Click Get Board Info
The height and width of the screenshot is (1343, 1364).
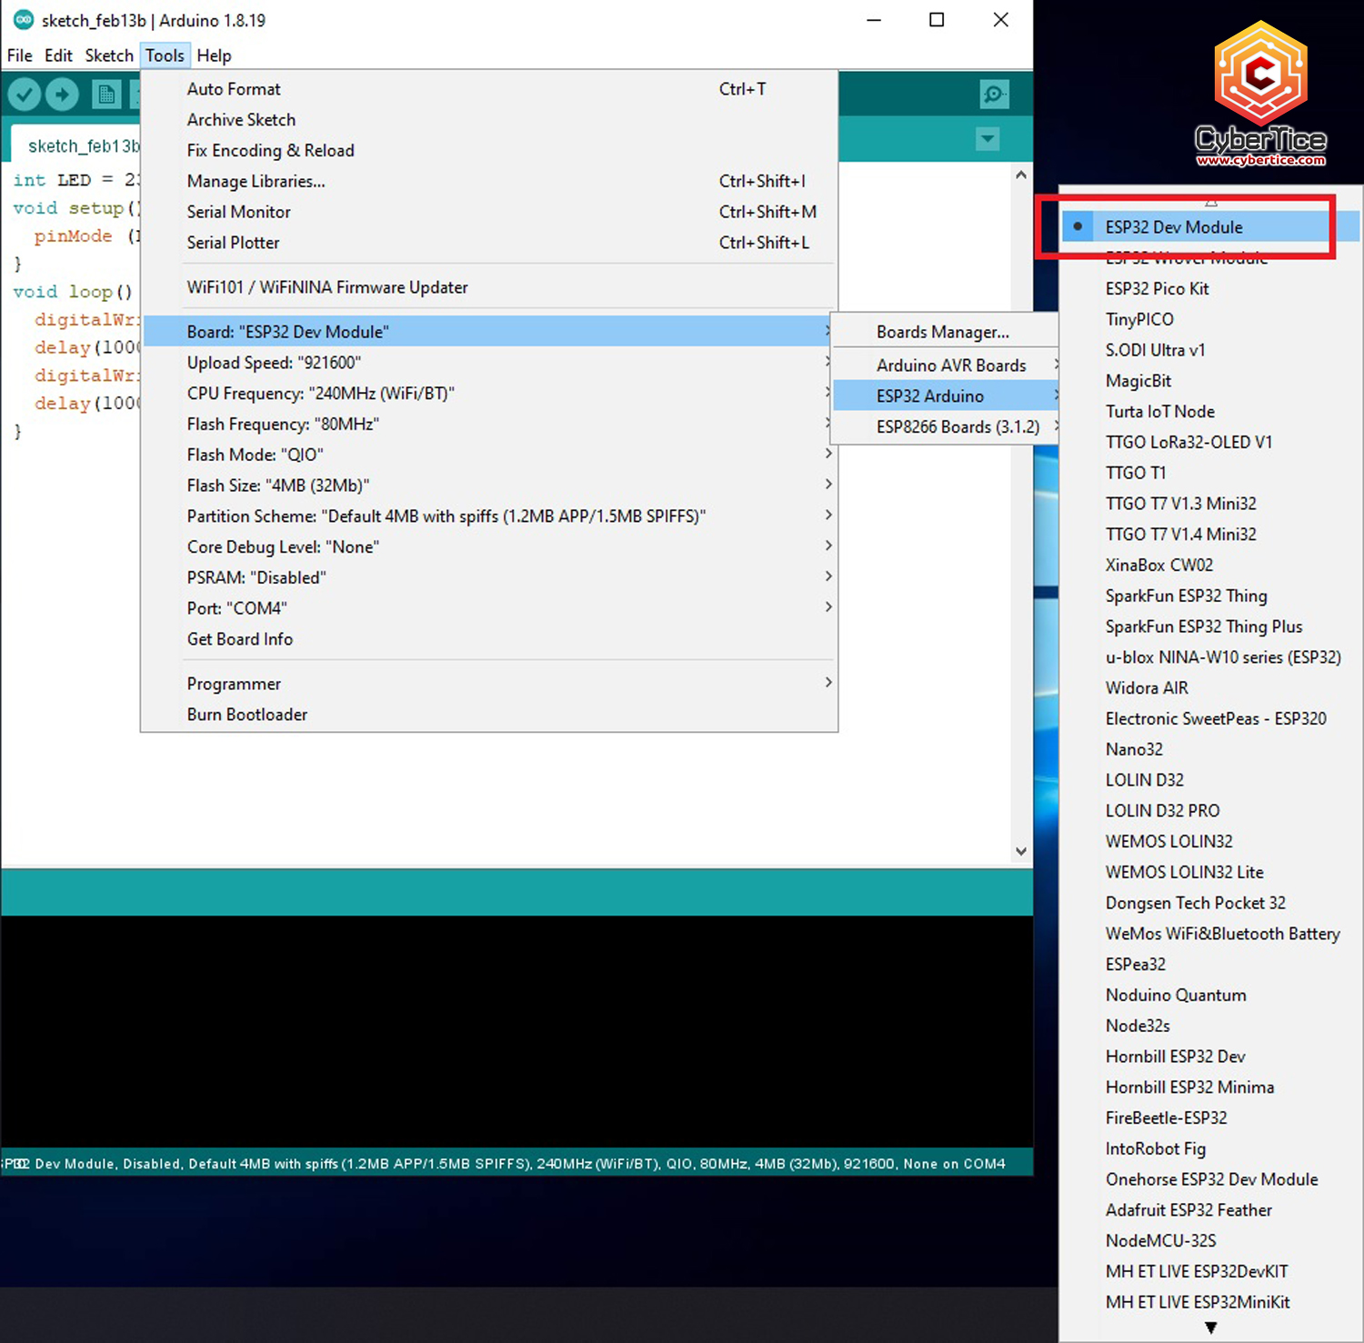pos(240,639)
